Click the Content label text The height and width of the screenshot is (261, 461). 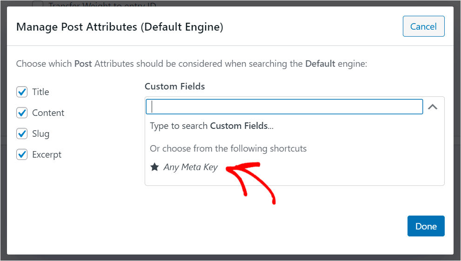[x=48, y=113]
